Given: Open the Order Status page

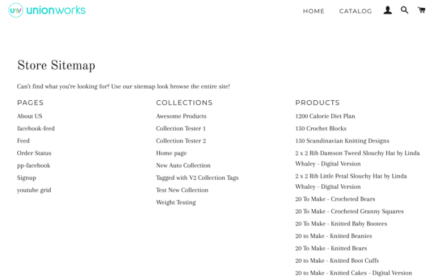Looking at the screenshot, I should tap(34, 153).
